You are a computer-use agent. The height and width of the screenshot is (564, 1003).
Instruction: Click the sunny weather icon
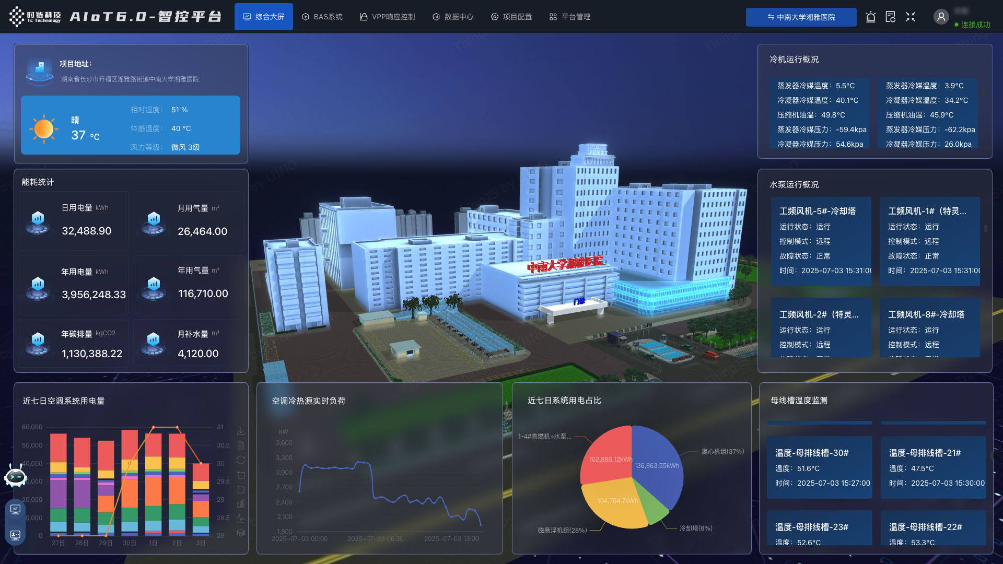pos(43,128)
